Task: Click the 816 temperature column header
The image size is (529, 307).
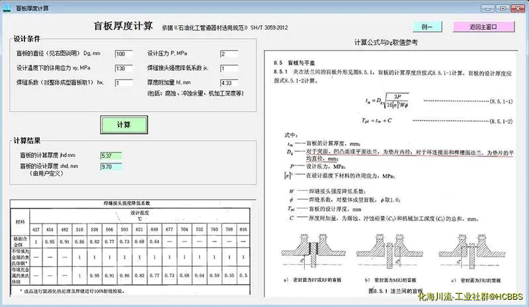Action: click(x=243, y=230)
